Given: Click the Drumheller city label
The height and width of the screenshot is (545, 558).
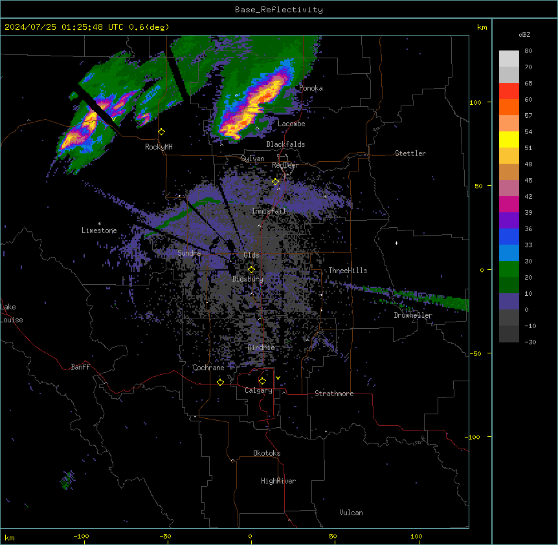Looking at the screenshot, I should tap(413, 316).
